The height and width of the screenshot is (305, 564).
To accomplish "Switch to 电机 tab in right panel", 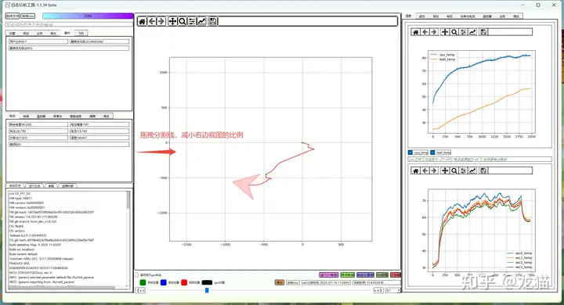I will point(450,16).
